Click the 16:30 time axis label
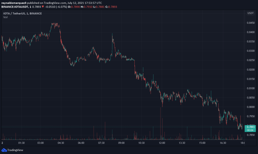Screen dimensions: 258x154 223,143
